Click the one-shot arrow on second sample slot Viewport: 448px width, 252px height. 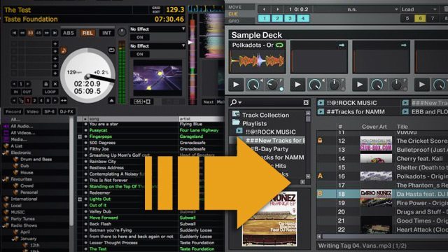[x=342, y=45]
